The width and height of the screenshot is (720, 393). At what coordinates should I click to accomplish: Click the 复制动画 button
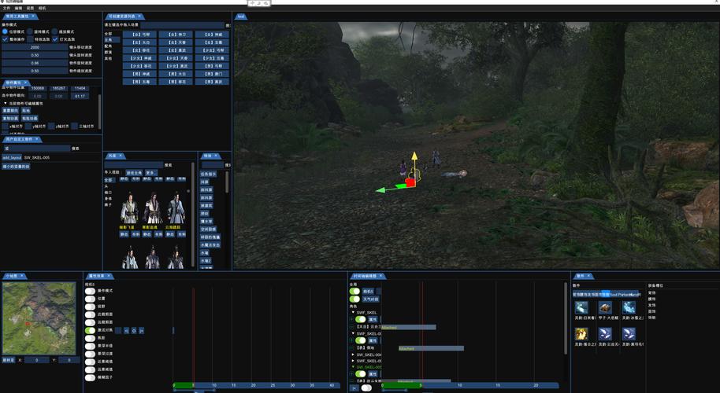pos(10,118)
